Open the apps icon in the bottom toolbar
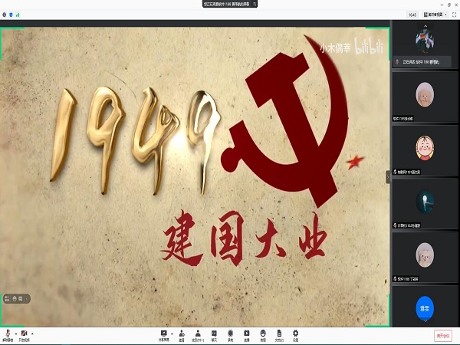The image size is (460, 345). pos(263,333)
